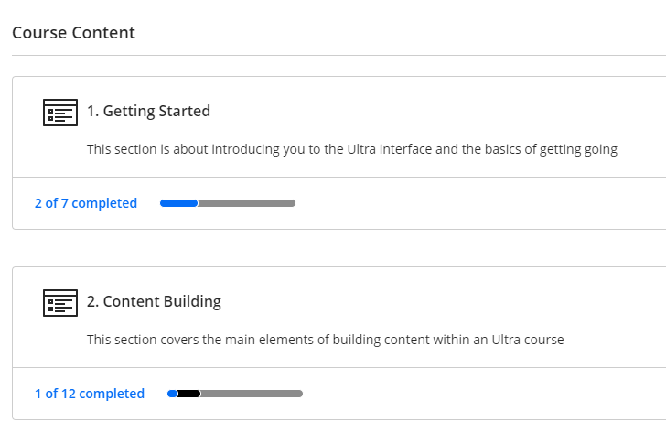
Task: Click black segment of Content Building progress bar
Action: tap(189, 394)
